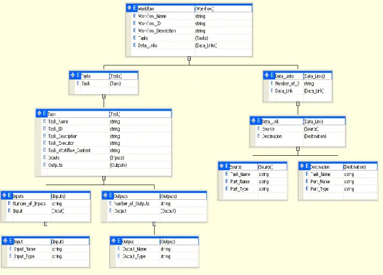Select the Output row in Outputs table
Image resolution: width=383 pixels, height=275 pixels.
(x=157, y=211)
